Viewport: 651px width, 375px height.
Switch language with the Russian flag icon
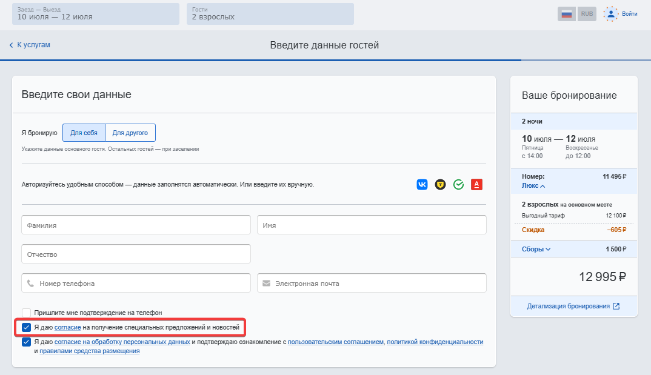coord(566,14)
